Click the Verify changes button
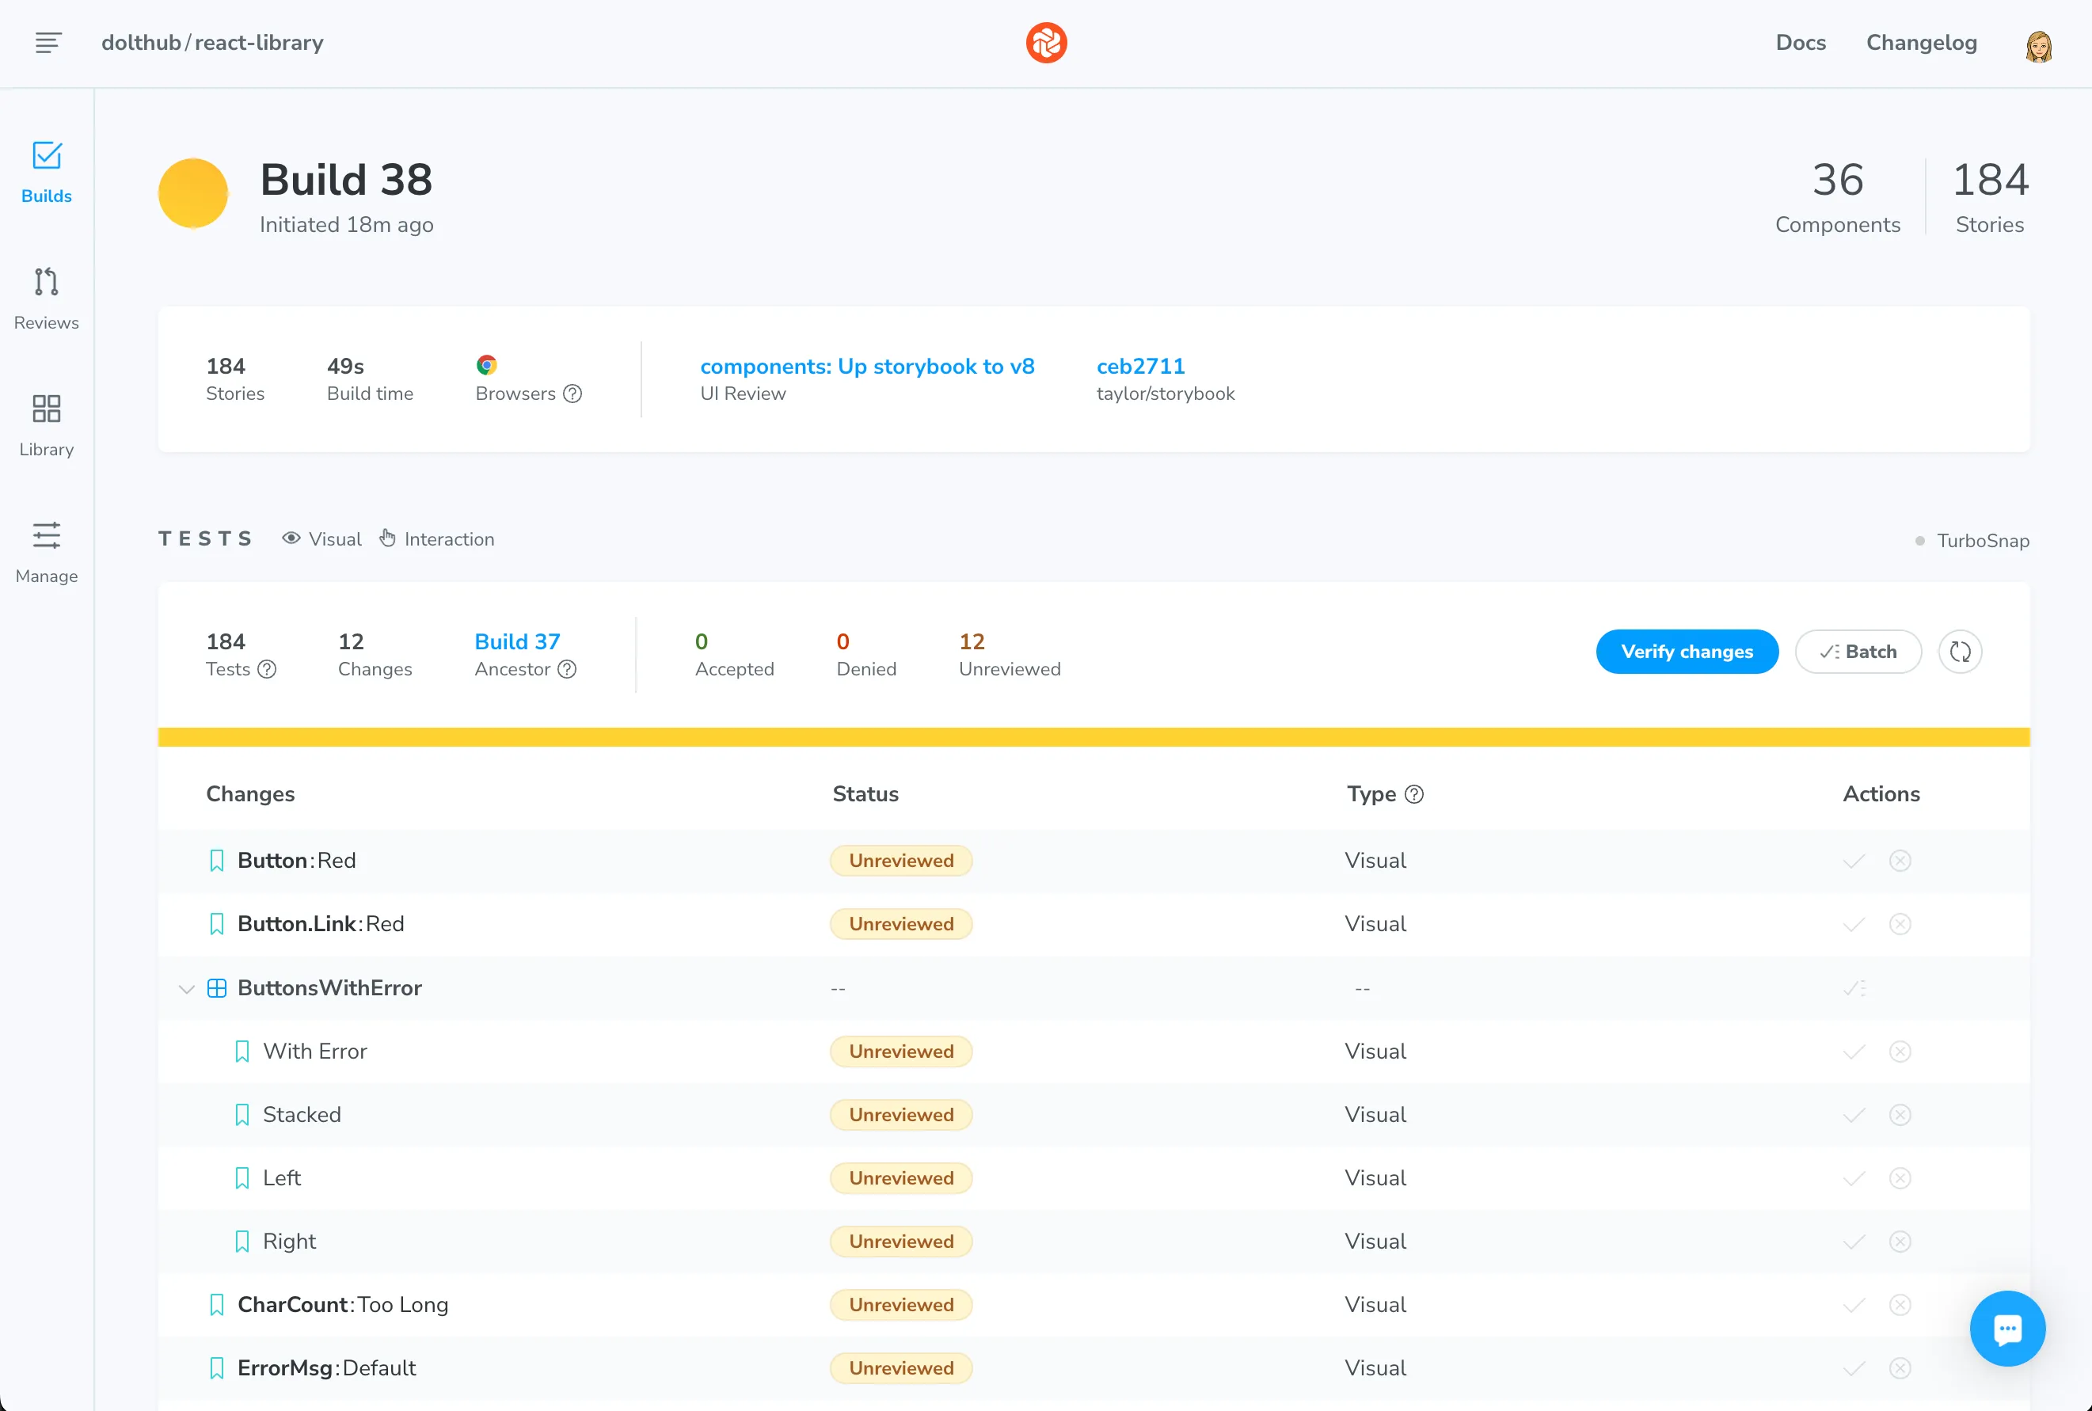Viewport: 2092px width, 1411px height. coord(1687,651)
